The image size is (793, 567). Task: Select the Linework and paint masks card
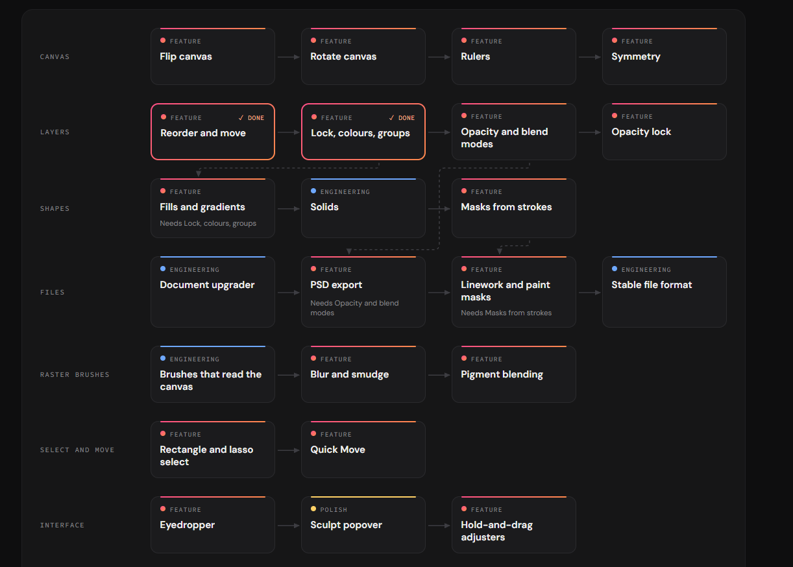[514, 292]
